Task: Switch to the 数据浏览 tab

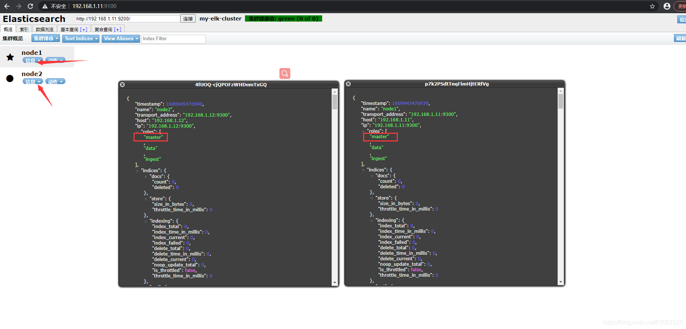Action: [x=45, y=29]
